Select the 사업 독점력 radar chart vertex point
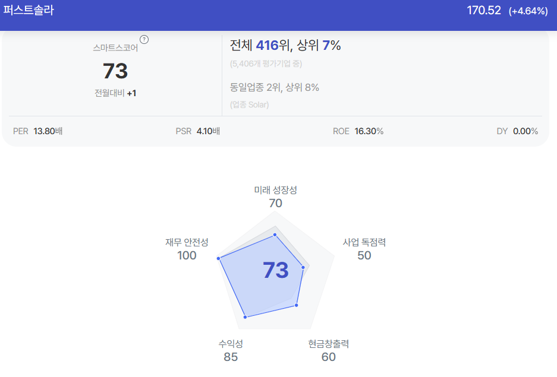 pyautogui.click(x=303, y=267)
